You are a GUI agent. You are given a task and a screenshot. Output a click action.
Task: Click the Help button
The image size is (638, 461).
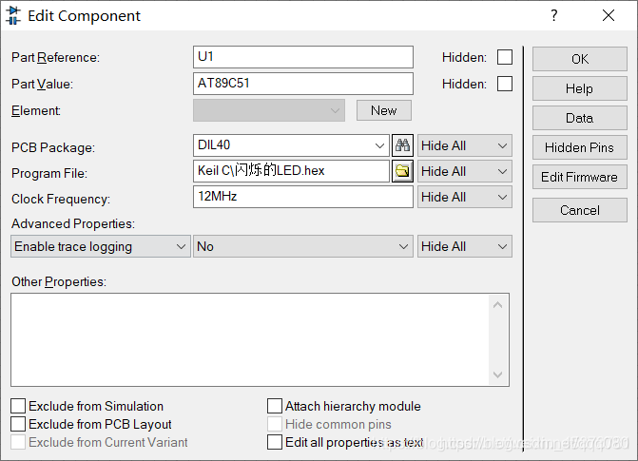point(579,88)
